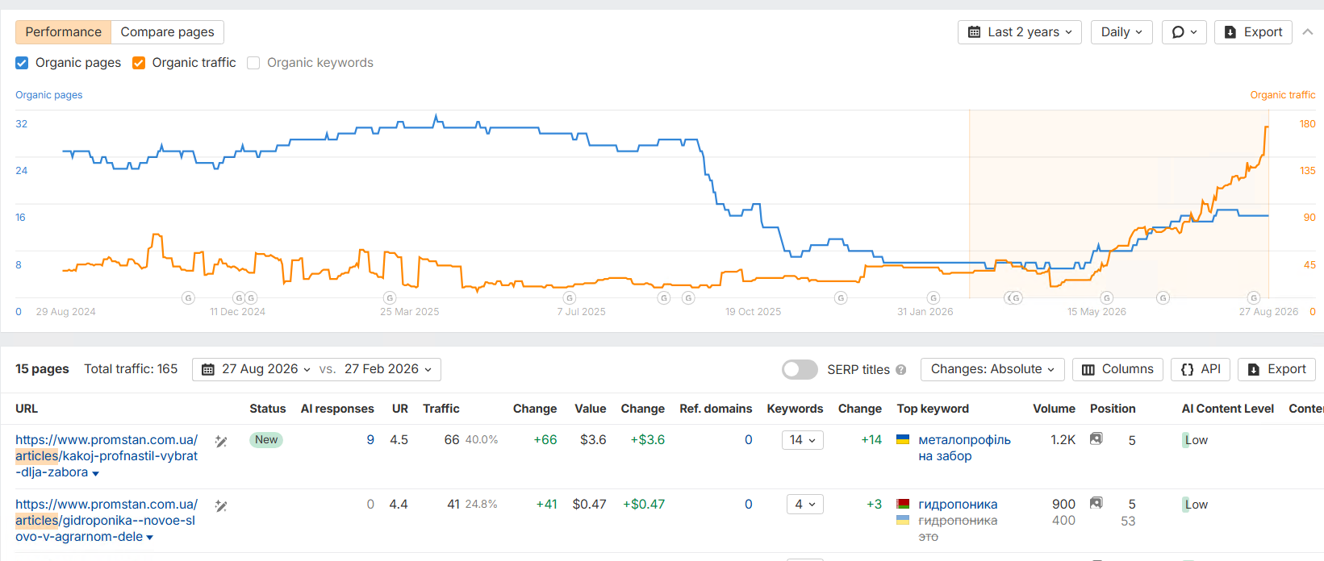
Task: Collapse the chart panel with the up chevron
Action: coord(1308,32)
